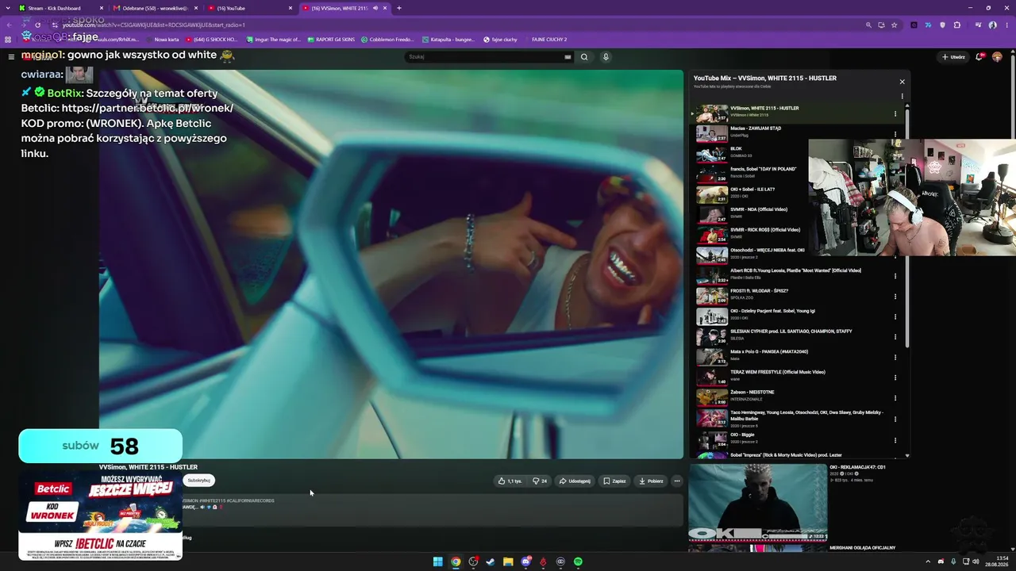Image resolution: width=1016 pixels, height=571 pixels.
Task: Subscribe with the Subskrybuj button
Action: [198, 481]
